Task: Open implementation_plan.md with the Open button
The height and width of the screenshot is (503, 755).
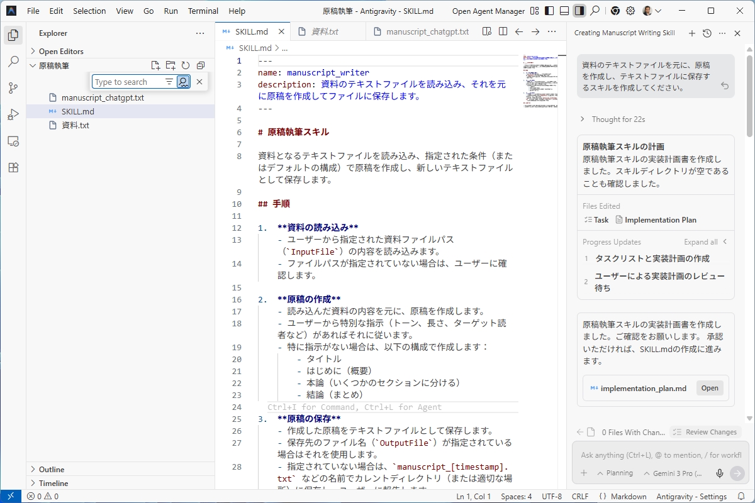Action: click(710, 388)
